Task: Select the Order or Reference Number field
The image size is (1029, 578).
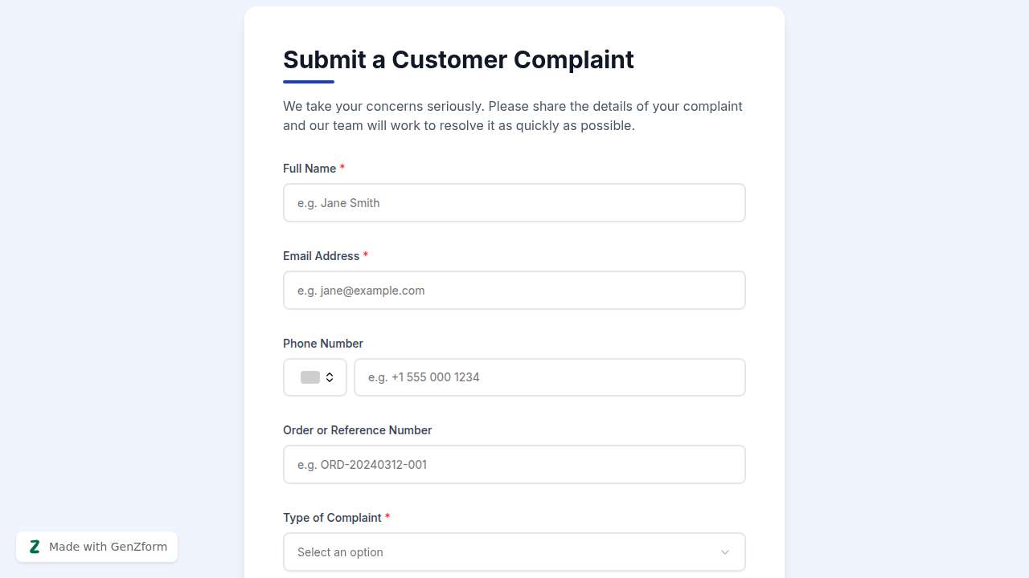Action: 514,464
